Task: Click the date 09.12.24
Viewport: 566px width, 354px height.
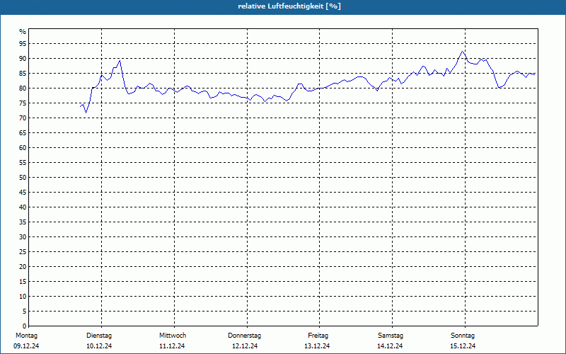Action: click(x=26, y=346)
